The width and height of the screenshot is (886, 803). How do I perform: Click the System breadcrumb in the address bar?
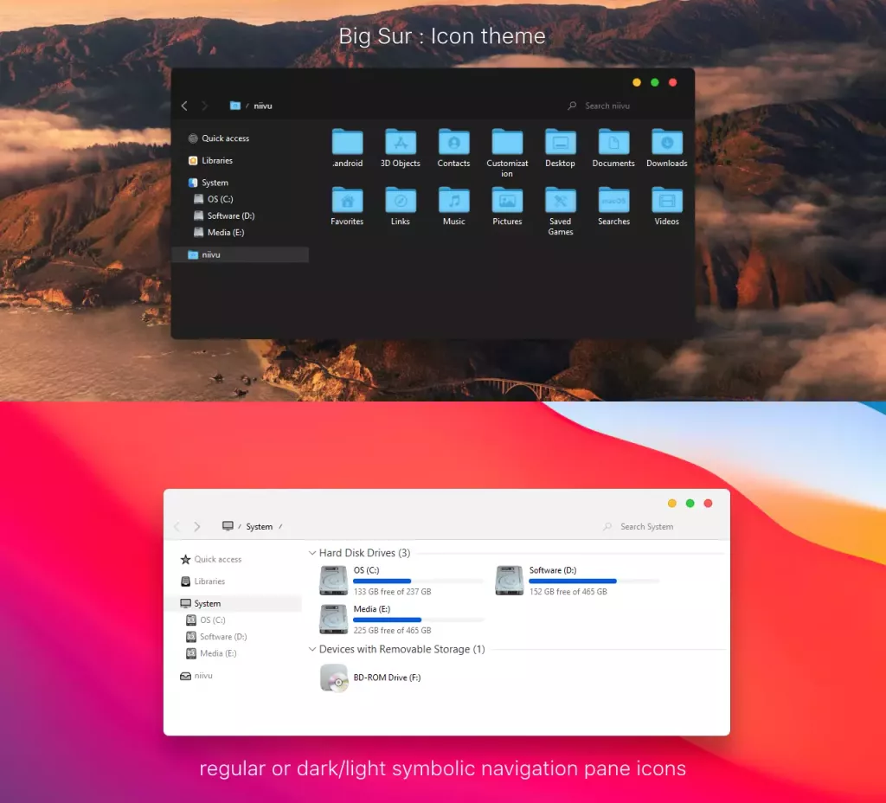[260, 526]
